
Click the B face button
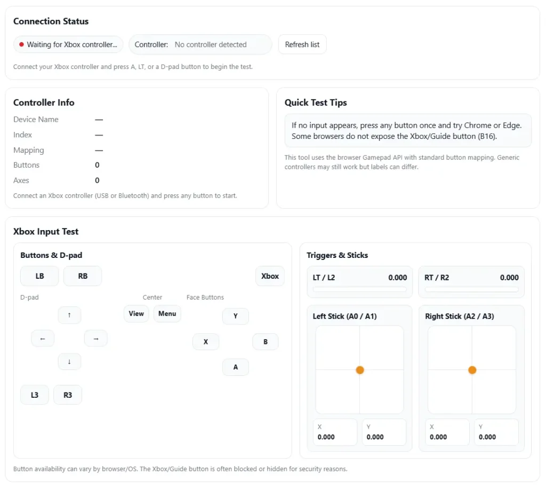[266, 342]
